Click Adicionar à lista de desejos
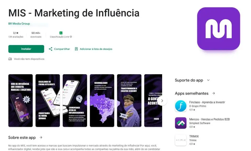Viewport: 251px width, 151px height. 96,49
